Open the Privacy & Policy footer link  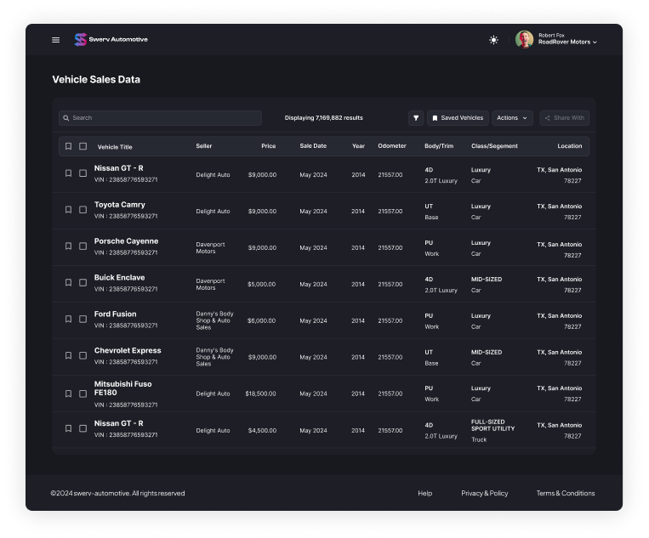click(x=484, y=493)
